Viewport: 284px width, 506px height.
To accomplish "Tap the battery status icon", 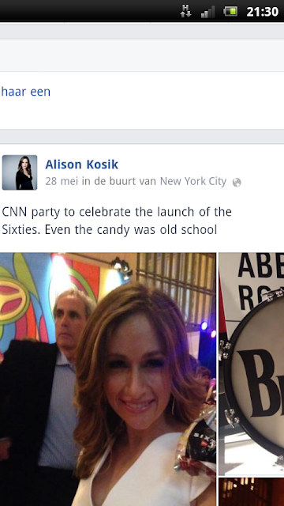I will click(230, 12).
